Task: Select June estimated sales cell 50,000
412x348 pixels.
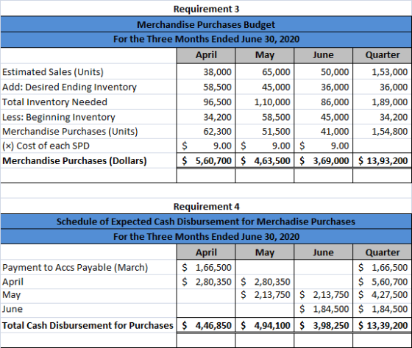Action: click(324, 72)
